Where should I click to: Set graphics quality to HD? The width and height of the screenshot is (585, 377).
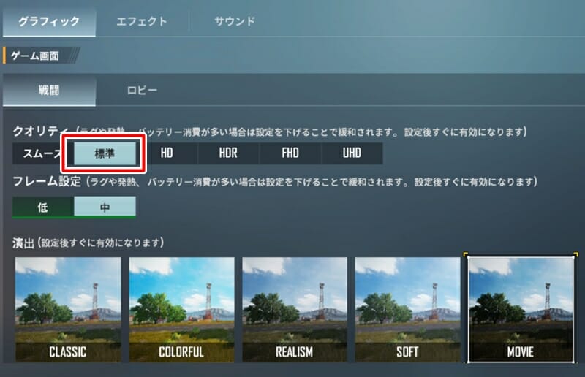[x=167, y=153]
